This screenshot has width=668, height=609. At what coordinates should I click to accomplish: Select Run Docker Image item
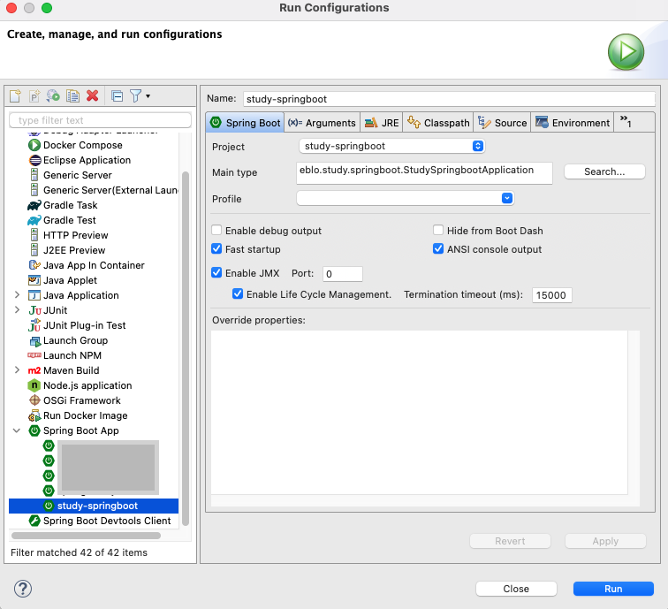pyautogui.click(x=78, y=415)
